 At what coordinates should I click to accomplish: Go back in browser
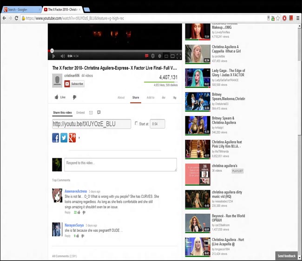tap(4, 18)
